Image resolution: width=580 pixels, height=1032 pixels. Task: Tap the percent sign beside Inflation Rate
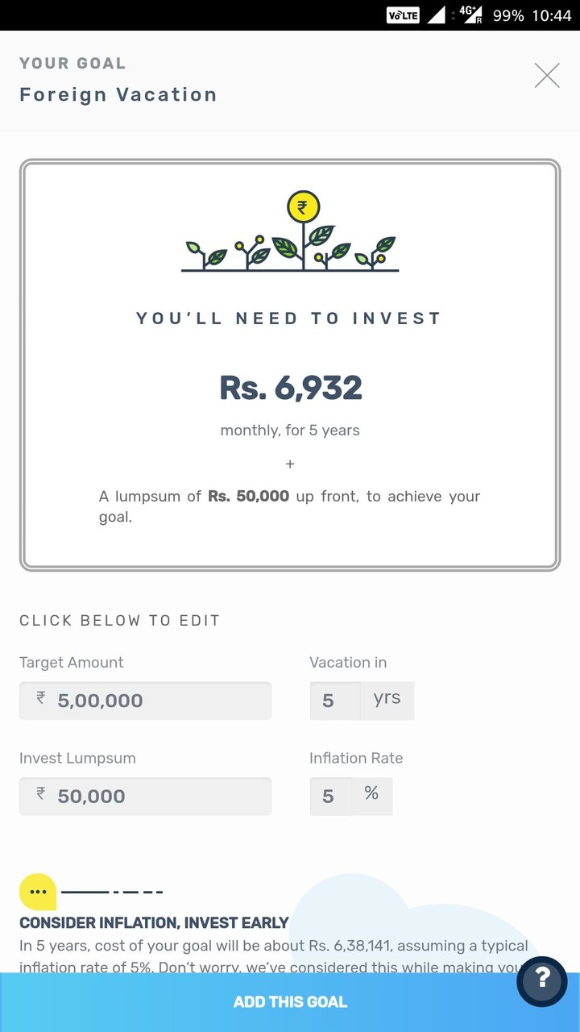click(371, 794)
